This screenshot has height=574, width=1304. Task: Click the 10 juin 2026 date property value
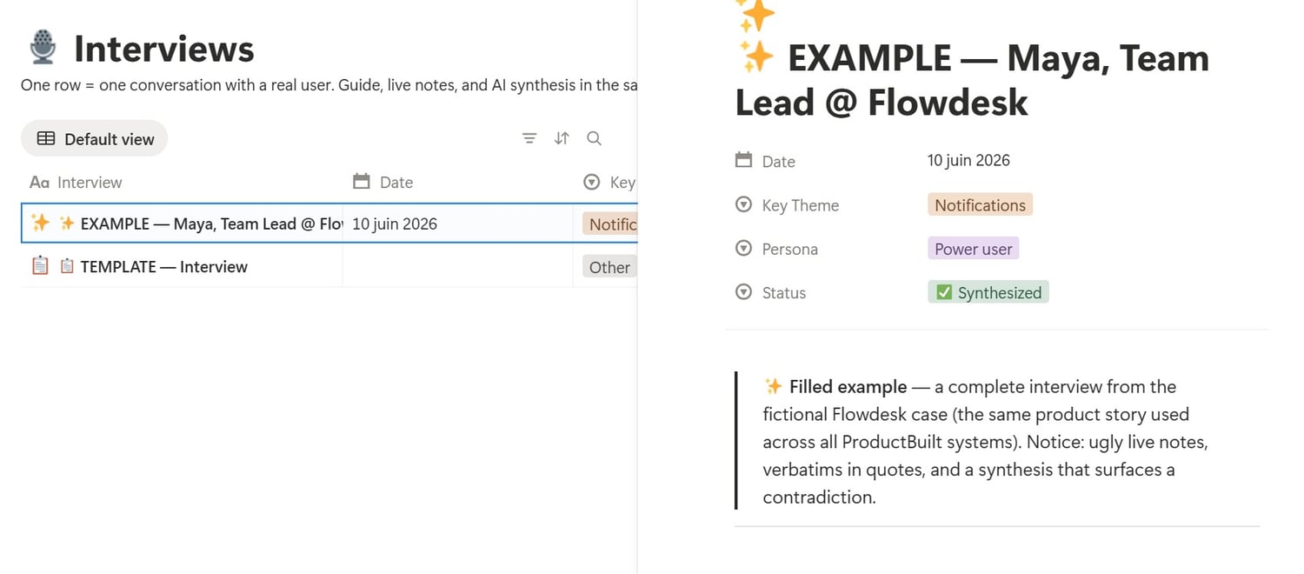pyautogui.click(x=968, y=160)
